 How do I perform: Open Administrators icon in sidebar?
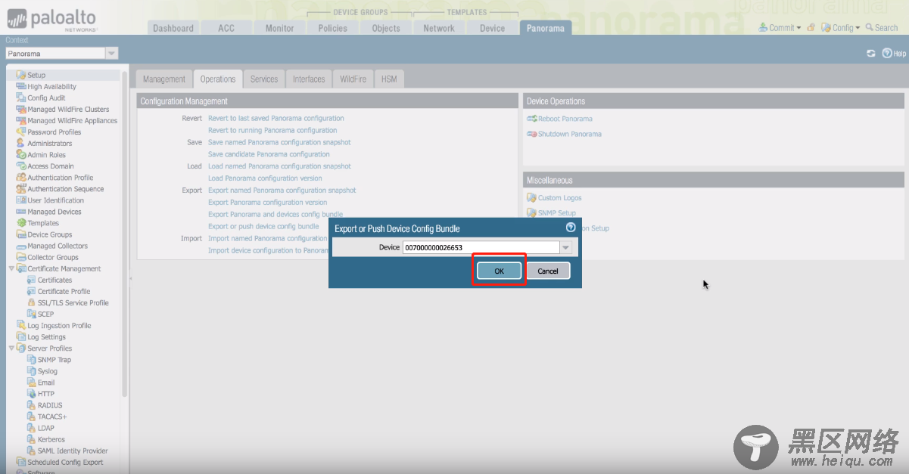[x=21, y=143]
